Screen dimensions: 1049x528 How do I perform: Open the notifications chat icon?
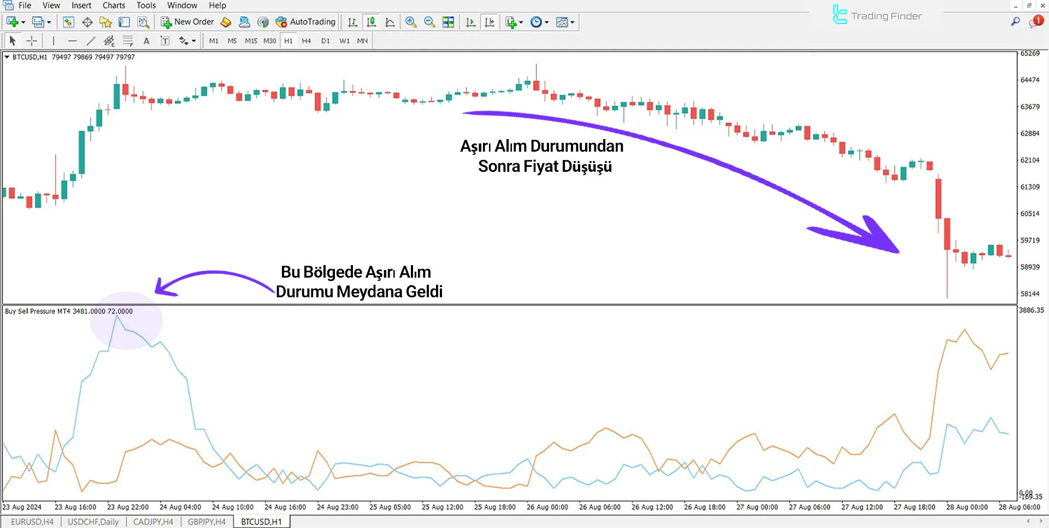(1035, 22)
